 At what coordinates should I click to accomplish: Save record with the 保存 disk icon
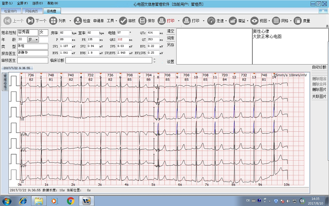coord(142,21)
